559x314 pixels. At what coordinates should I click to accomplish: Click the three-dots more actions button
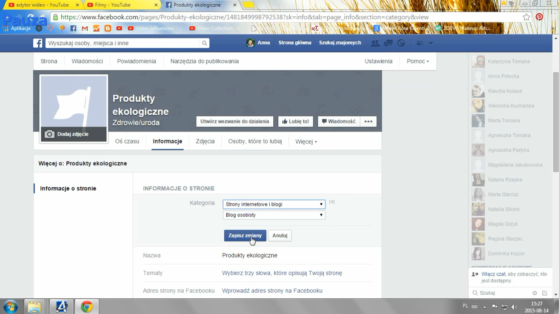(368, 121)
